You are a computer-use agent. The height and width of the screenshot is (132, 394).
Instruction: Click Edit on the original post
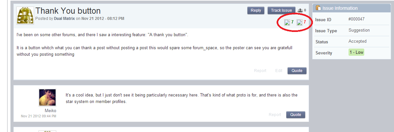[279, 71]
